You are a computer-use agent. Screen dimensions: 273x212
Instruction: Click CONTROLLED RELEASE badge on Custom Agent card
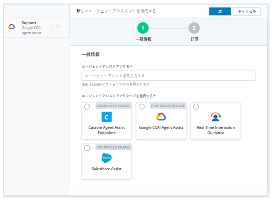click(113, 106)
